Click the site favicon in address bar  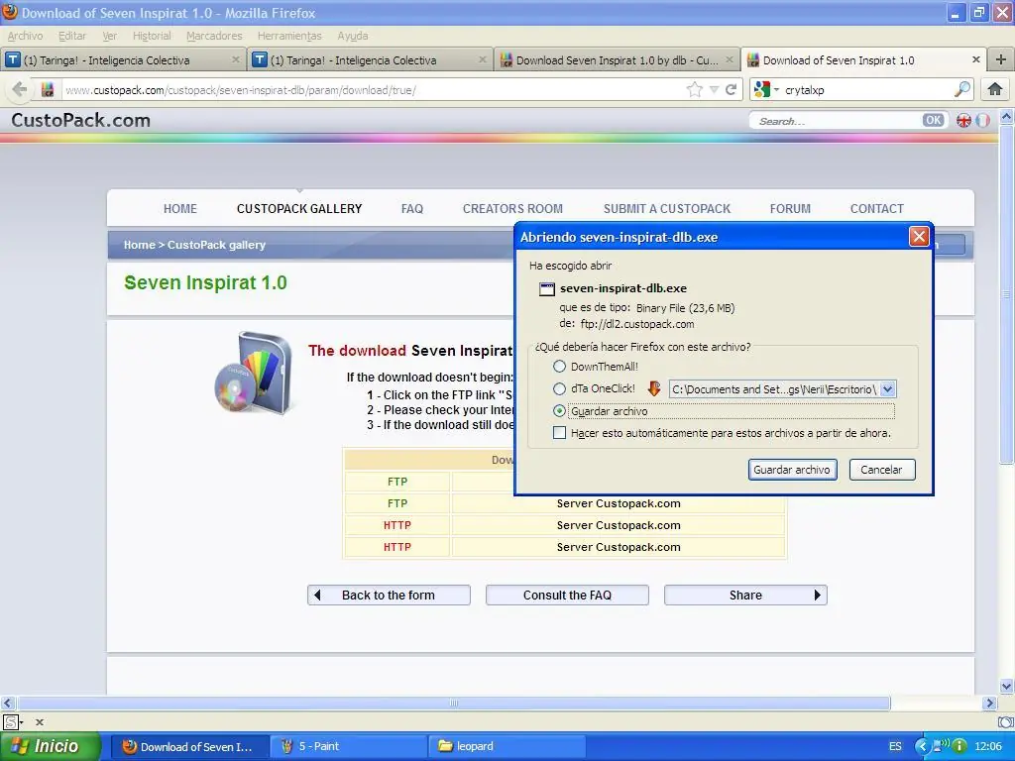coord(48,89)
